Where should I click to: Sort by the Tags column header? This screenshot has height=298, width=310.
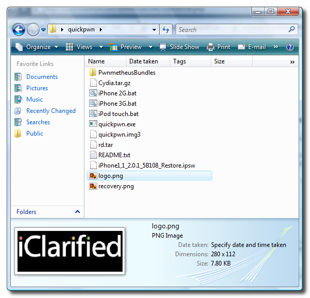pos(191,61)
